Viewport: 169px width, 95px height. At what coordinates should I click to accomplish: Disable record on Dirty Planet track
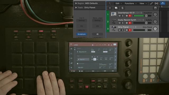(130, 30)
